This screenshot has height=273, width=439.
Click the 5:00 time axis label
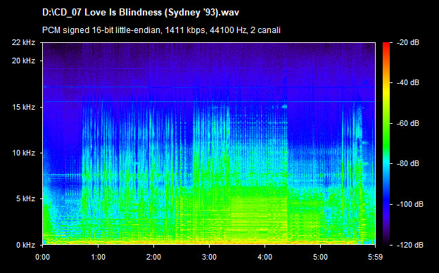coord(320,257)
